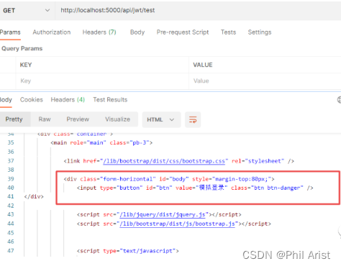Click line number 43
The image size is (341, 266).
click(x=11, y=214)
